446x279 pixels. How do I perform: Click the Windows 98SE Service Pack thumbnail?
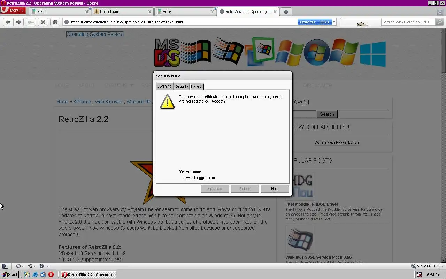pyautogui.click(x=300, y=239)
